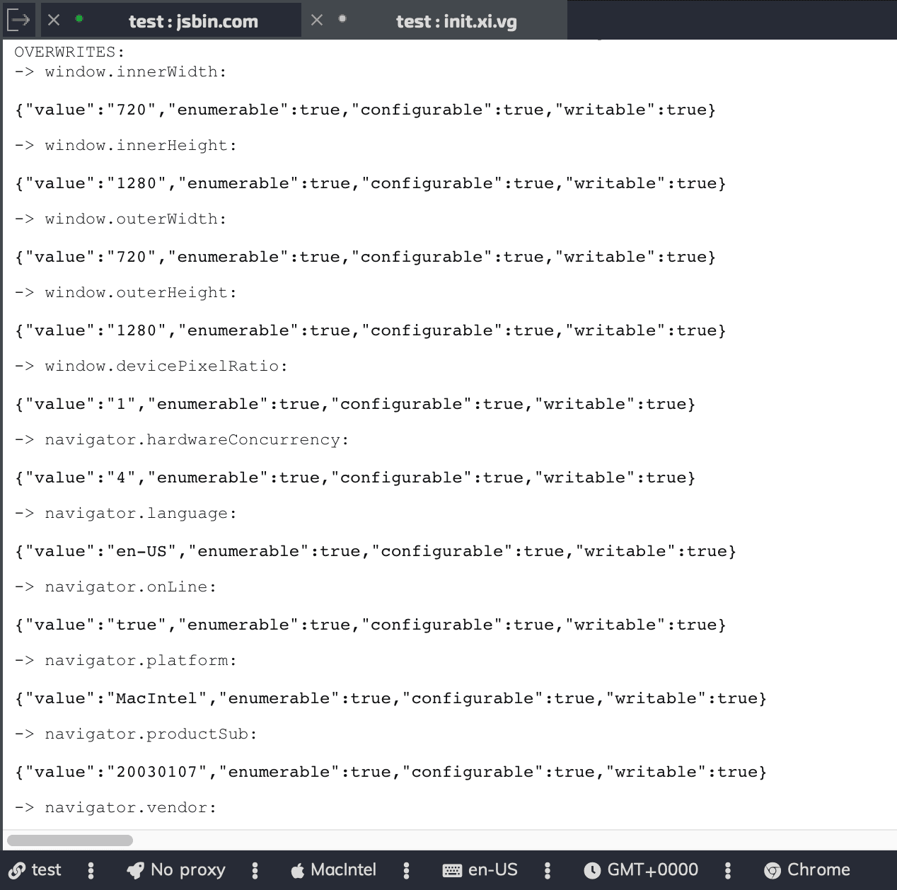Open the menu dots after en-US
897x890 pixels.
click(547, 870)
